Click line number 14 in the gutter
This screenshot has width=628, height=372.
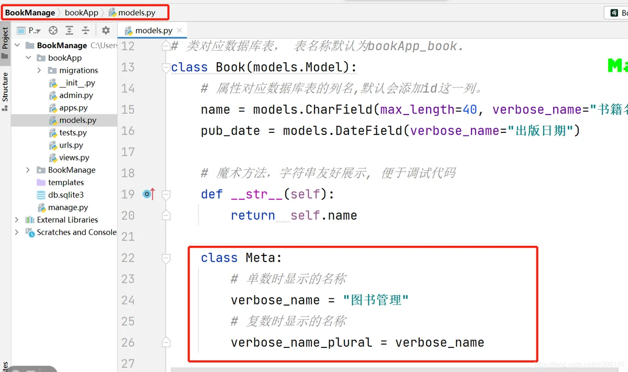(128, 88)
